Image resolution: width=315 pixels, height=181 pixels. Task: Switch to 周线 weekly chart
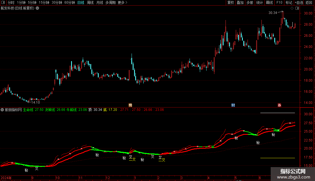click(90, 3)
